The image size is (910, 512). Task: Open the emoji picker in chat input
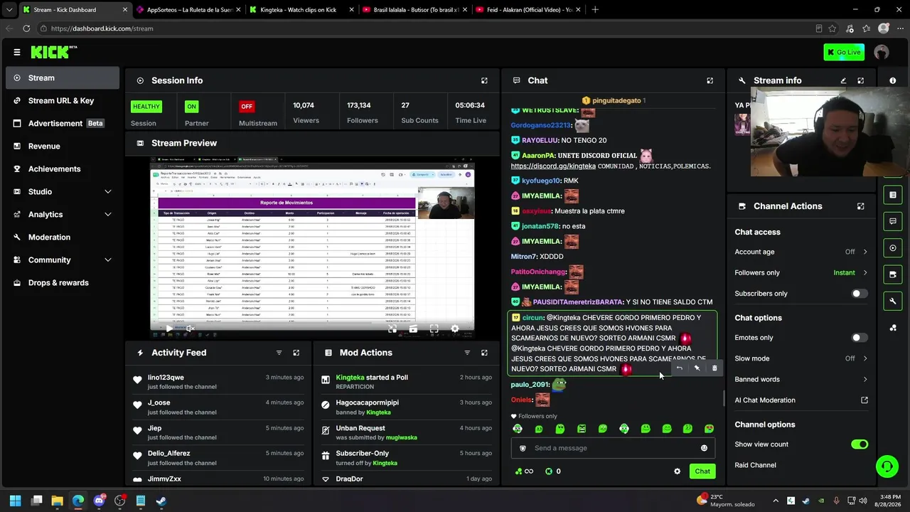[x=704, y=448]
